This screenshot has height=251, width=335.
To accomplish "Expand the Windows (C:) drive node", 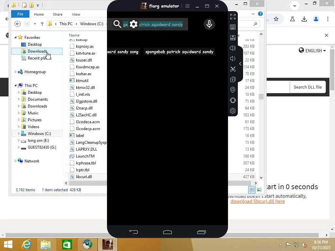I will 19,134.
